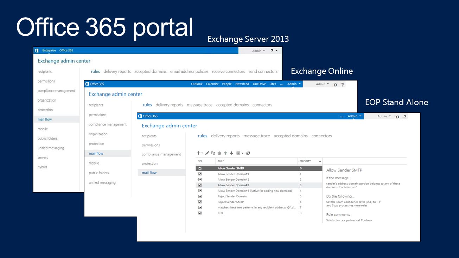Click the add new rule plus icon
The width and height of the screenshot is (459, 258).
[x=198, y=153]
